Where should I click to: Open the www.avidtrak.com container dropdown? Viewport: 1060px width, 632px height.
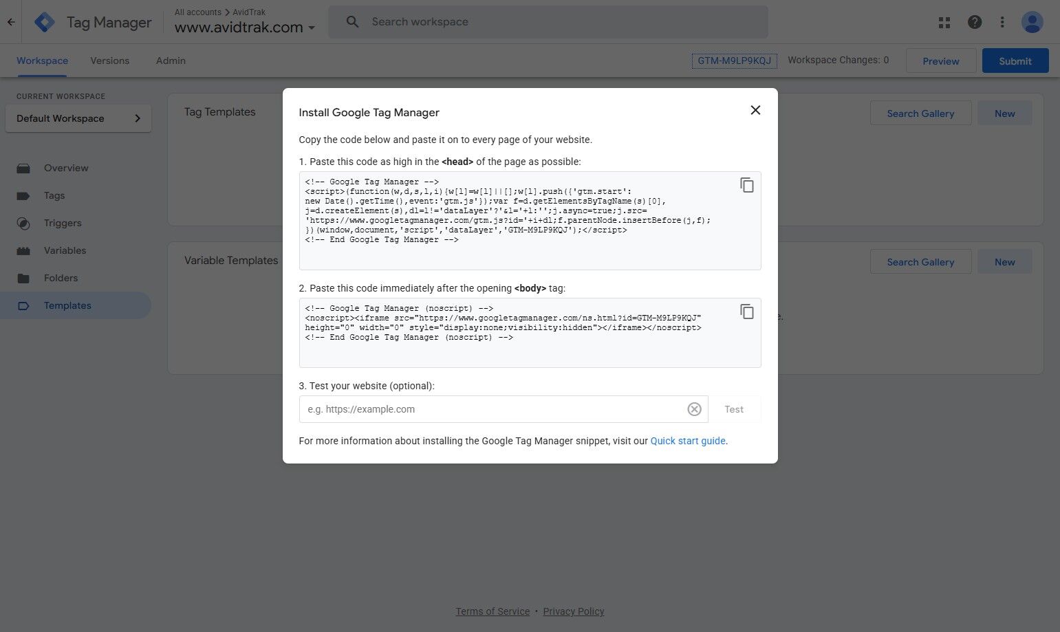click(245, 28)
